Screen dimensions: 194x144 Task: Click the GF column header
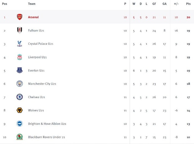click(x=154, y=4)
